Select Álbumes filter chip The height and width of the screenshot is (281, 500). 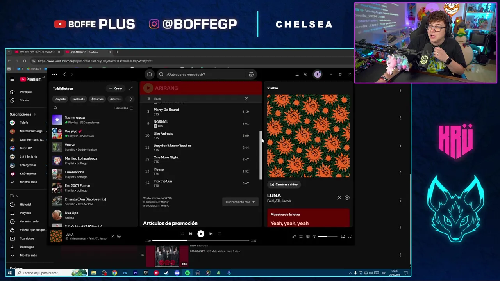tap(97, 99)
